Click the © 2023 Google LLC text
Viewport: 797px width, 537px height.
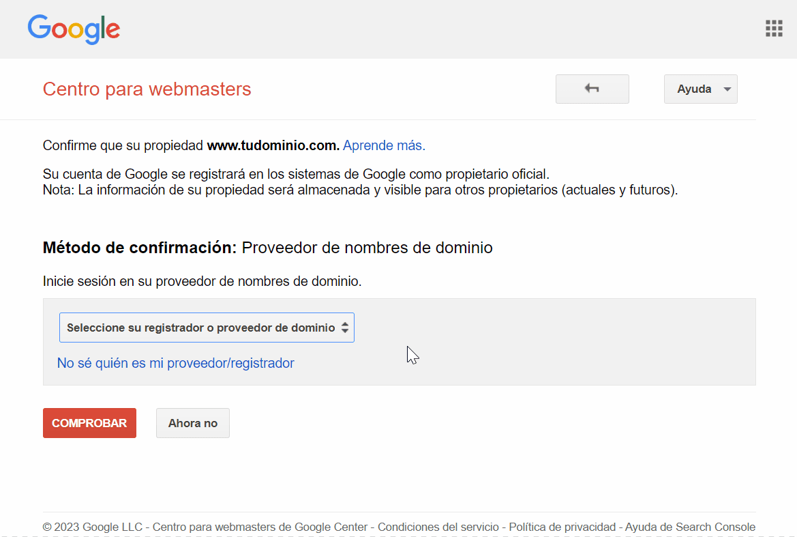click(x=93, y=527)
